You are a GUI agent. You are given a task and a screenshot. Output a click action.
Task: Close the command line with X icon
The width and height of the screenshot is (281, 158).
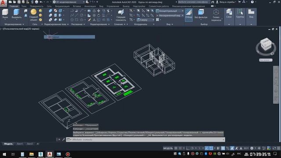(59, 140)
